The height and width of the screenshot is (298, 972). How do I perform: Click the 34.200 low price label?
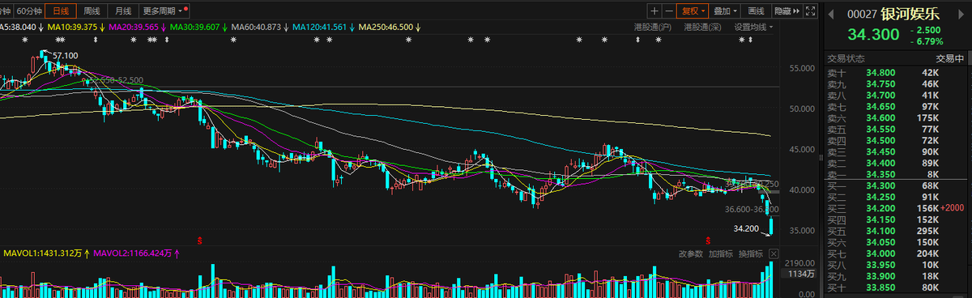747,229
